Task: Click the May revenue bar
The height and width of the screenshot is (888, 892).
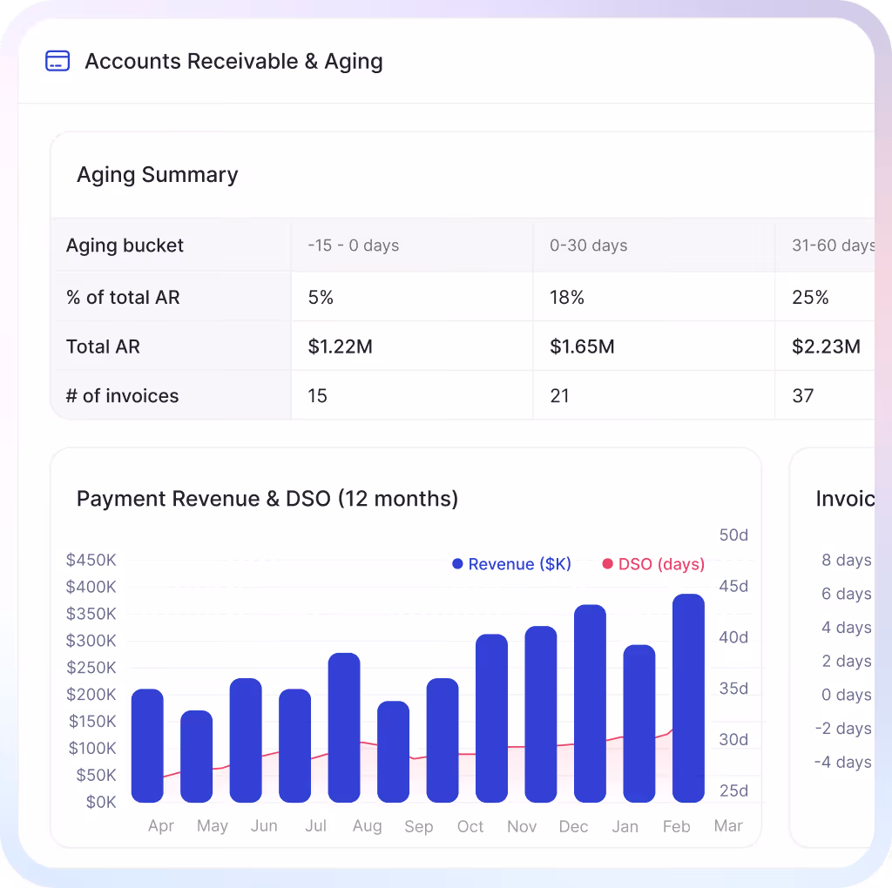Action: pos(196,757)
